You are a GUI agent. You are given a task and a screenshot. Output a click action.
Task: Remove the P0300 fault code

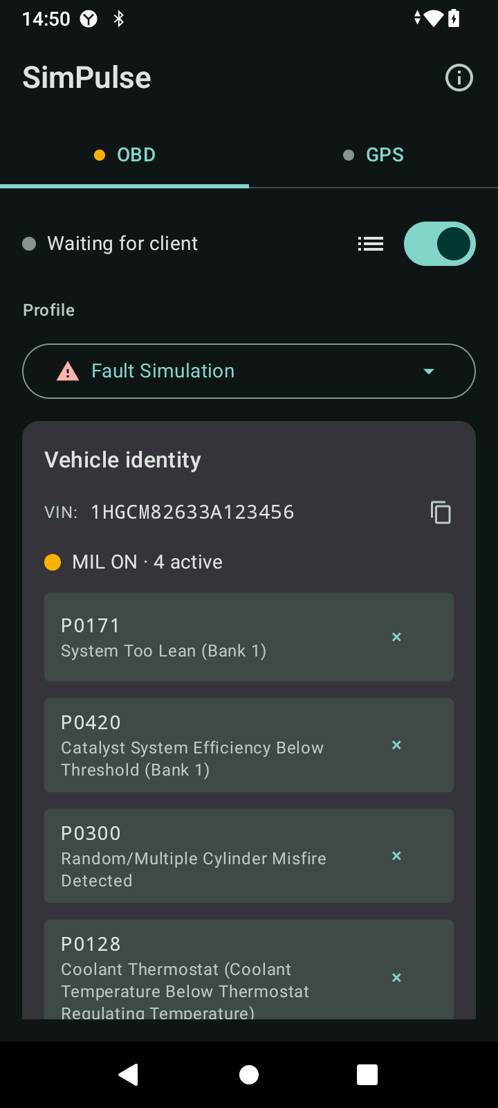pyautogui.click(x=396, y=856)
